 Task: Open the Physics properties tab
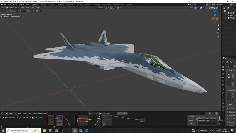click(223, 100)
